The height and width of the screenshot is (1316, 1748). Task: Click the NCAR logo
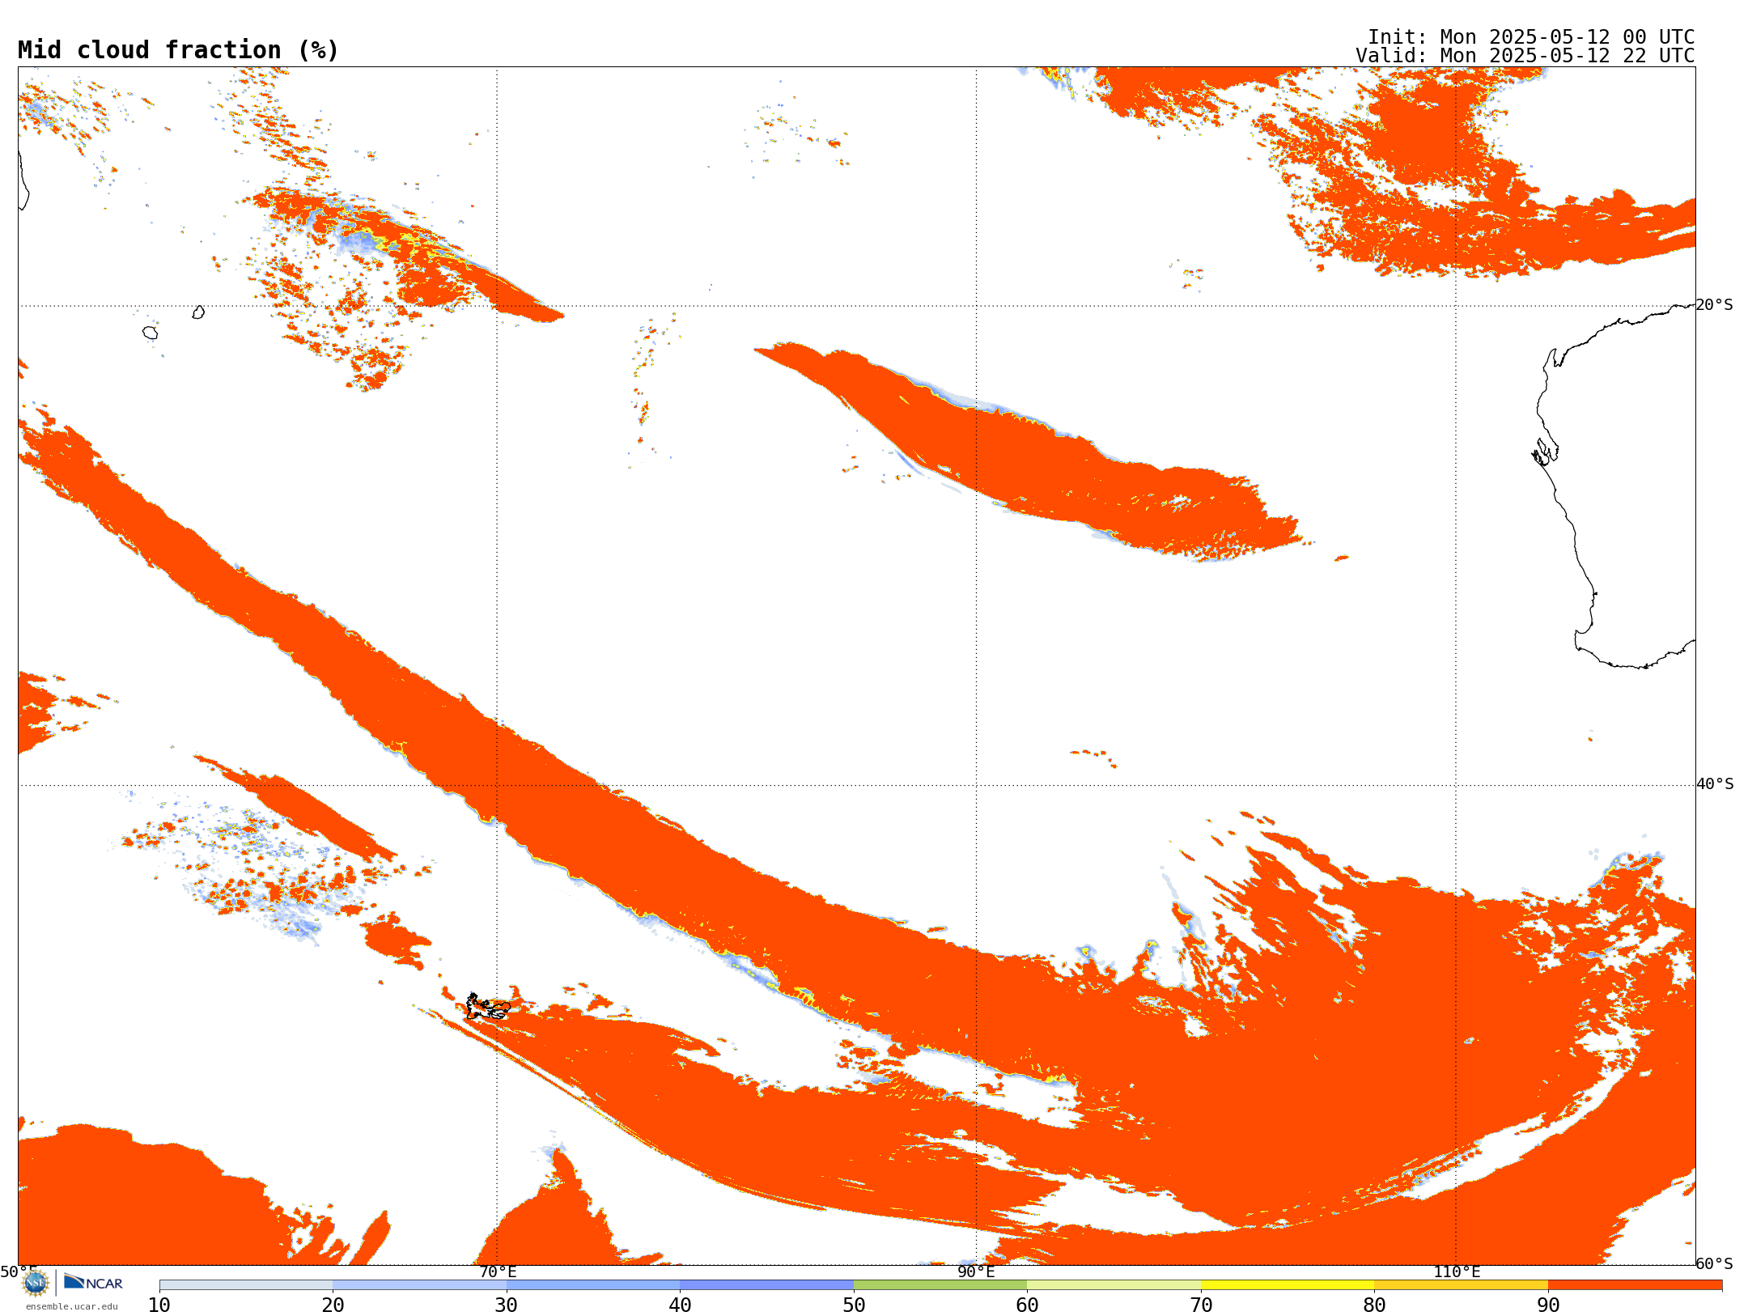click(x=93, y=1282)
